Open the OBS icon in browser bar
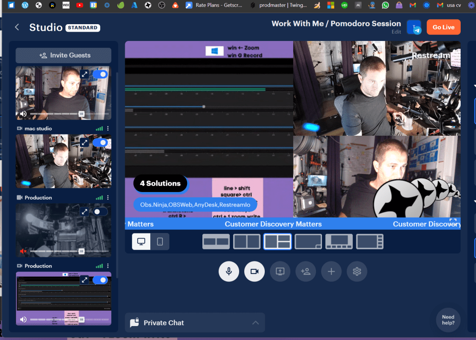The image size is (476, 340). click(161, 5)
